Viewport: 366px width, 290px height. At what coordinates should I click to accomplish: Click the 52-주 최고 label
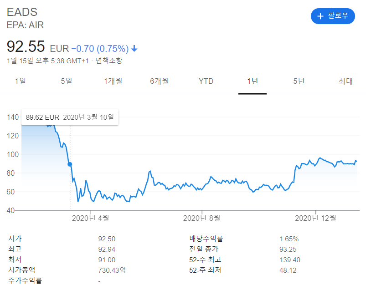[x=205, y=259]
